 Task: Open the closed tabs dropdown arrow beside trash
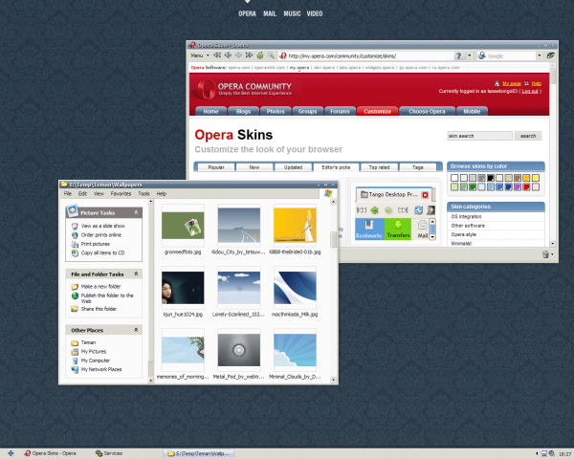point(552,254)
